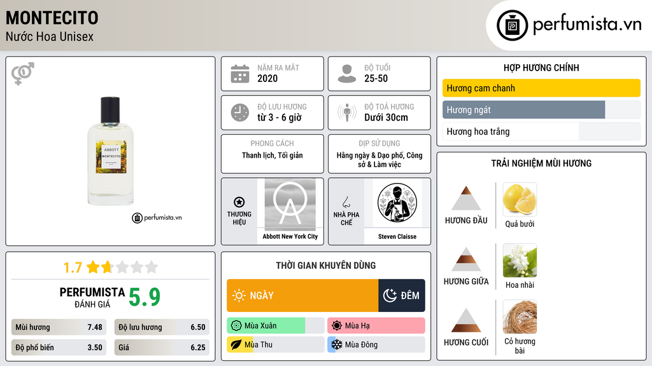
Task: Select the Ngày daytime segment
Action: [302, 295]
